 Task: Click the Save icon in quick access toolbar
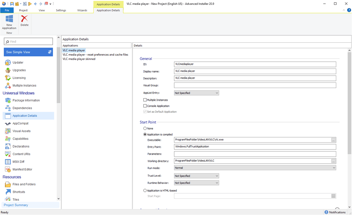12,4
